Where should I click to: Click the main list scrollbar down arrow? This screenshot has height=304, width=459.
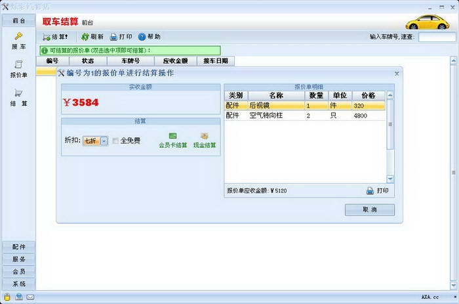[454, 285]
